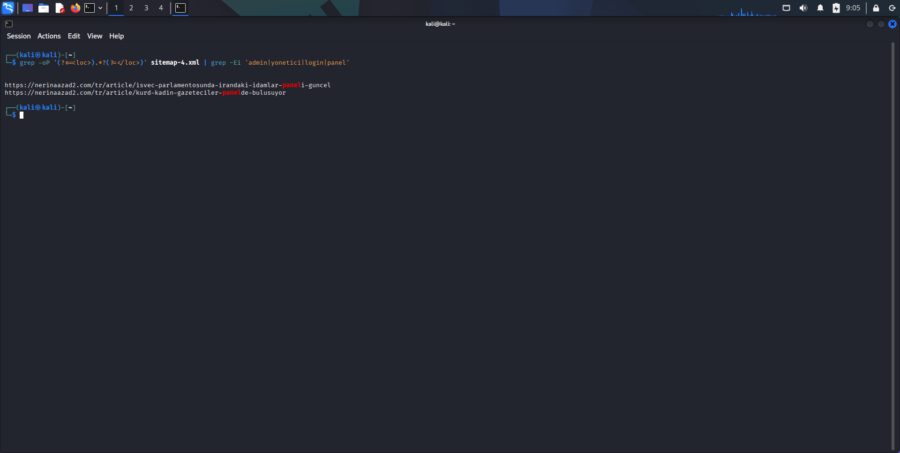
Task: Click the show desktop panel icon
Action: coord(28,8)
